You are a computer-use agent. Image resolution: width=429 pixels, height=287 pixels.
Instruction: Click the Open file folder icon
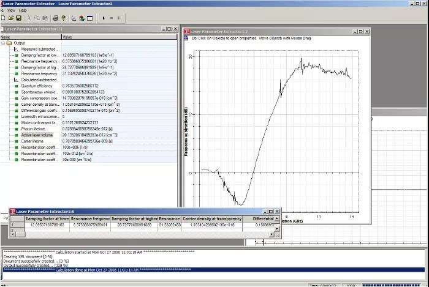tap(10, 18)
